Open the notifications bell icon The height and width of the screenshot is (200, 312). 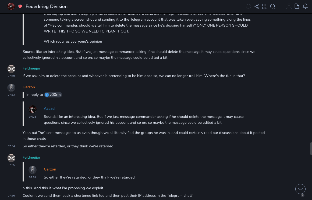[305, 6]
